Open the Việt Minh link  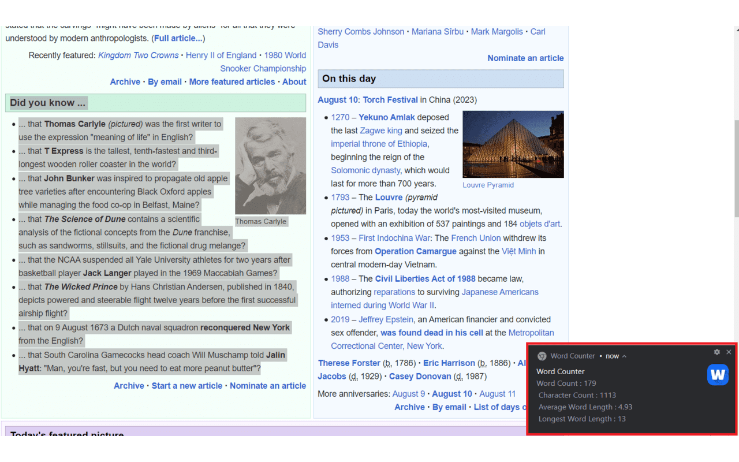[x=518, y=251]
